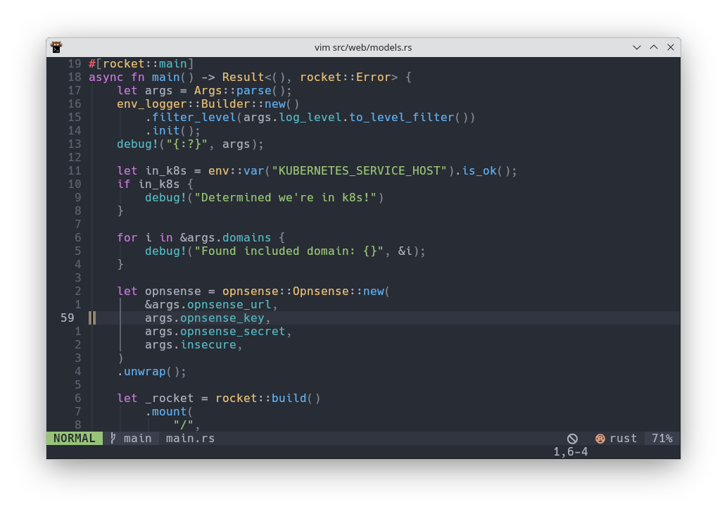727x514 pixels.
Task: Click the git branch icon in statusline
Action: point(113,439)
